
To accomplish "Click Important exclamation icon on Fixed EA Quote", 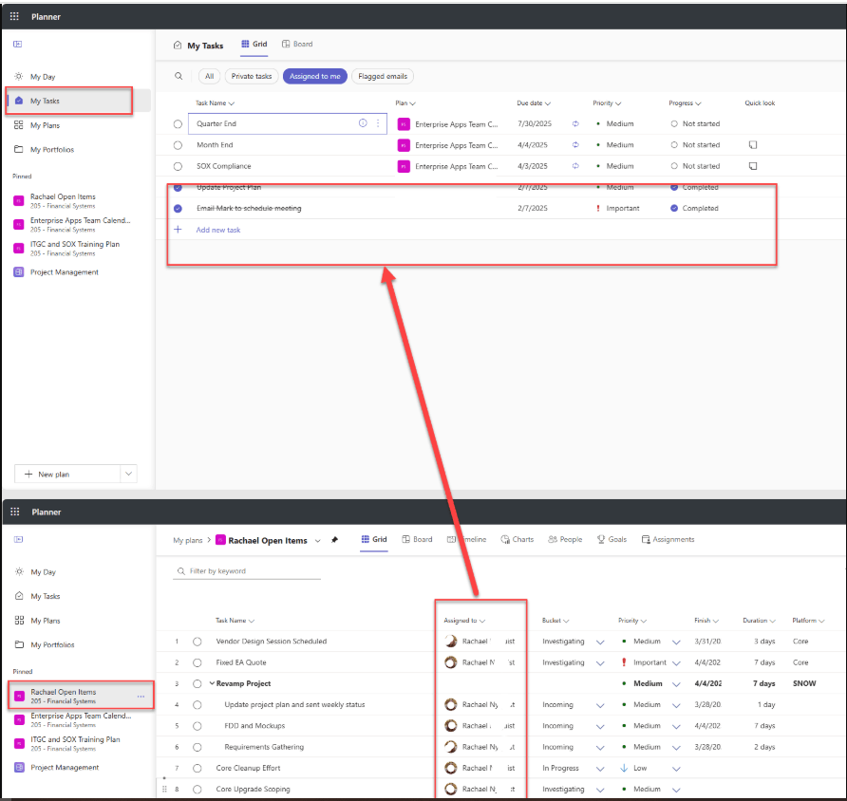I will pyautogui.click(x=624, y=662).
